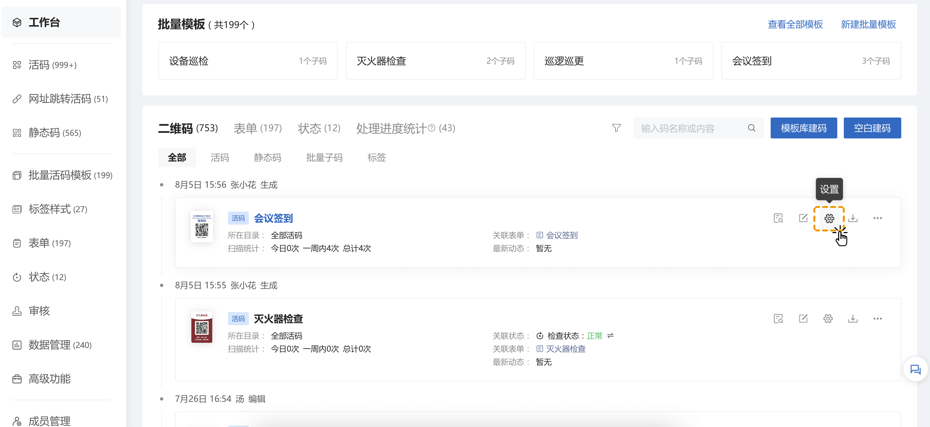This screenshot has width=930, height=427.
Task: Select the 活码 filter tab
Action: click(220, 157)
